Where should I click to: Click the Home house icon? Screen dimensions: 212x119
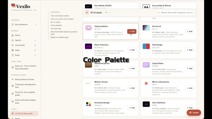[12, 35]
